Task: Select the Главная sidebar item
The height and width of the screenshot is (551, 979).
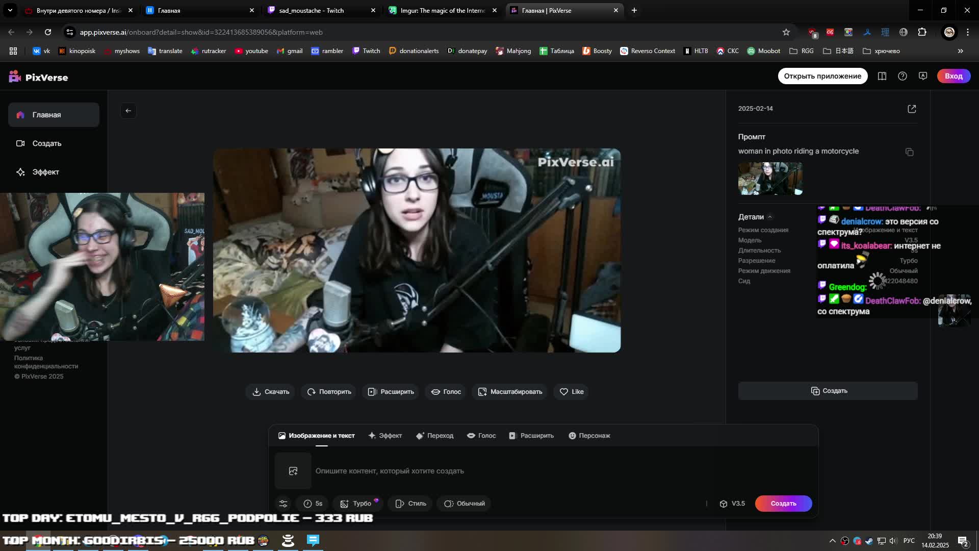Action: click(54, 115)
